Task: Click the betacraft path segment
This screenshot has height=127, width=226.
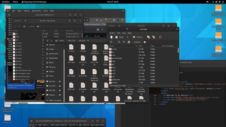Action: (x=71, y=41)
